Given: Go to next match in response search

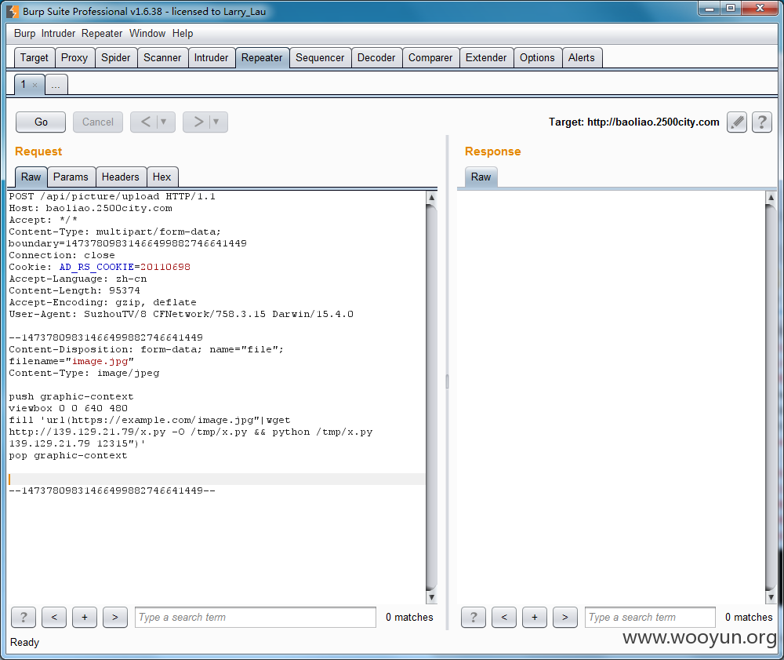Looking at the screenshot, I should pyautogui.click(x=565, y=617).
